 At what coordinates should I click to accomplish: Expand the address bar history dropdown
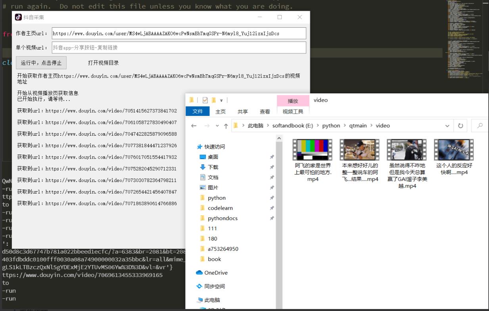pos(447,126)
